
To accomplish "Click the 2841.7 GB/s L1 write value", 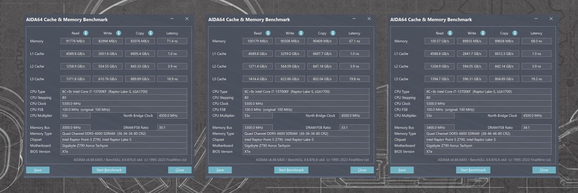I will (x=472, y=54).
